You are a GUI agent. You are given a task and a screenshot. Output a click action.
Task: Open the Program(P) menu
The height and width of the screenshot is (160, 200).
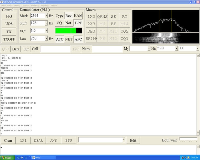[x=45, y=5]
